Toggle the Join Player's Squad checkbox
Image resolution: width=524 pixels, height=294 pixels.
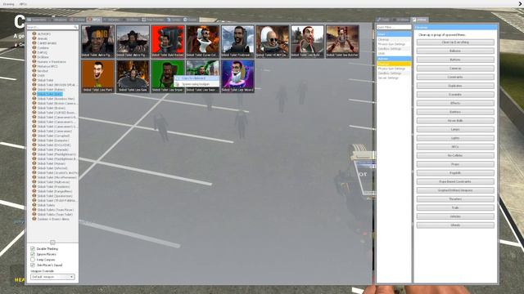tap(33, 265)
